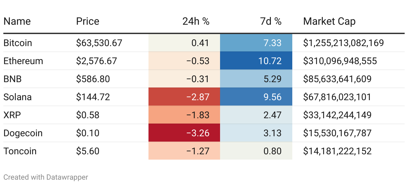The width and height of the screenshot is (408, 185).
Task: Select Solana's 7d value 9.56
Action: point(256,97)
